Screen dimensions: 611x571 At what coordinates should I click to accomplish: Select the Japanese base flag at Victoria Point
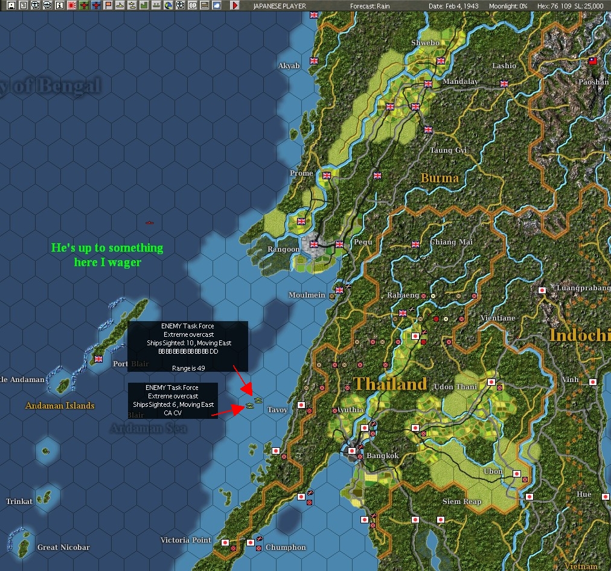tap(225, 543)
